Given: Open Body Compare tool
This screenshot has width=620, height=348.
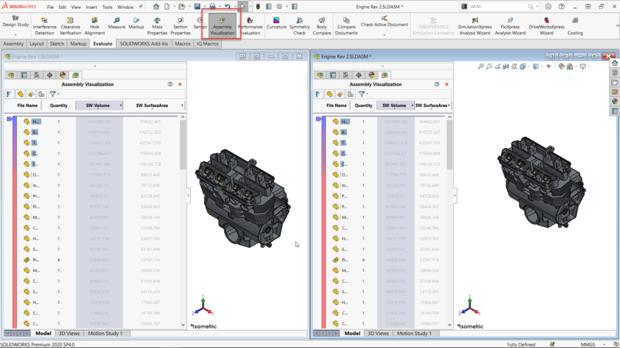Looking at the screenshot, I should pyautogui.click(x=322, y=27).
